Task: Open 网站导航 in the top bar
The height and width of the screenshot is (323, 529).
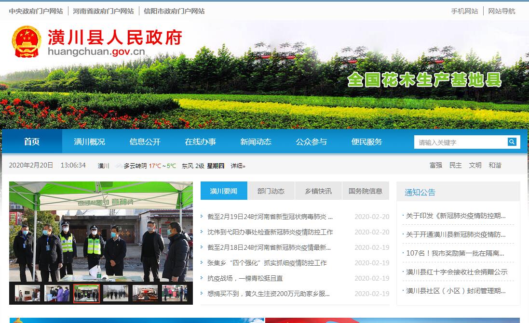Action: [502, 11]
